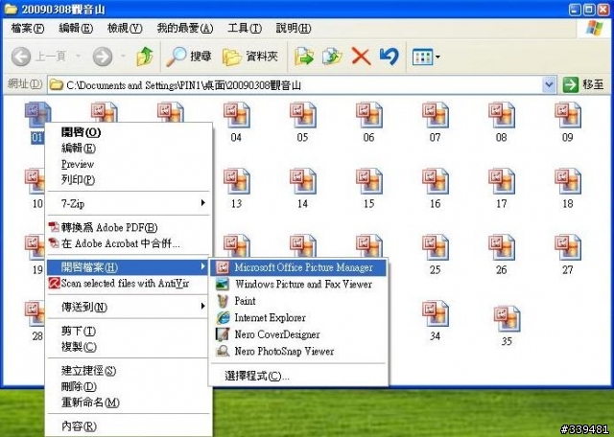Choose 編輯(E) in context menu
Screen dimensions: 614x437
click(x=130, y=149)
